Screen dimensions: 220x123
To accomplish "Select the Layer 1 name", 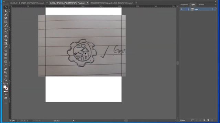I will tap(197, 9).
